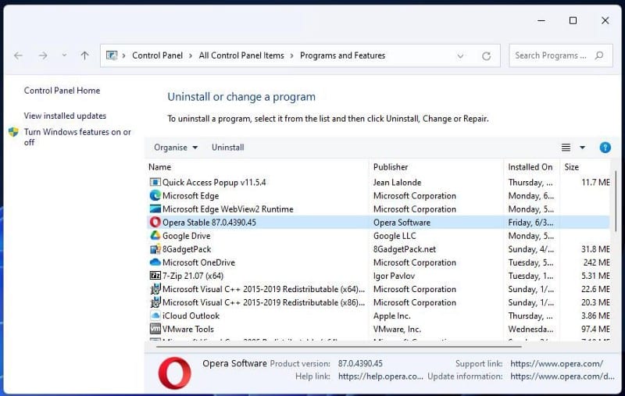Viewport: 625px width, 396px height.
Task: Select VMware Tools program name
Action: [x=188, y=329]
